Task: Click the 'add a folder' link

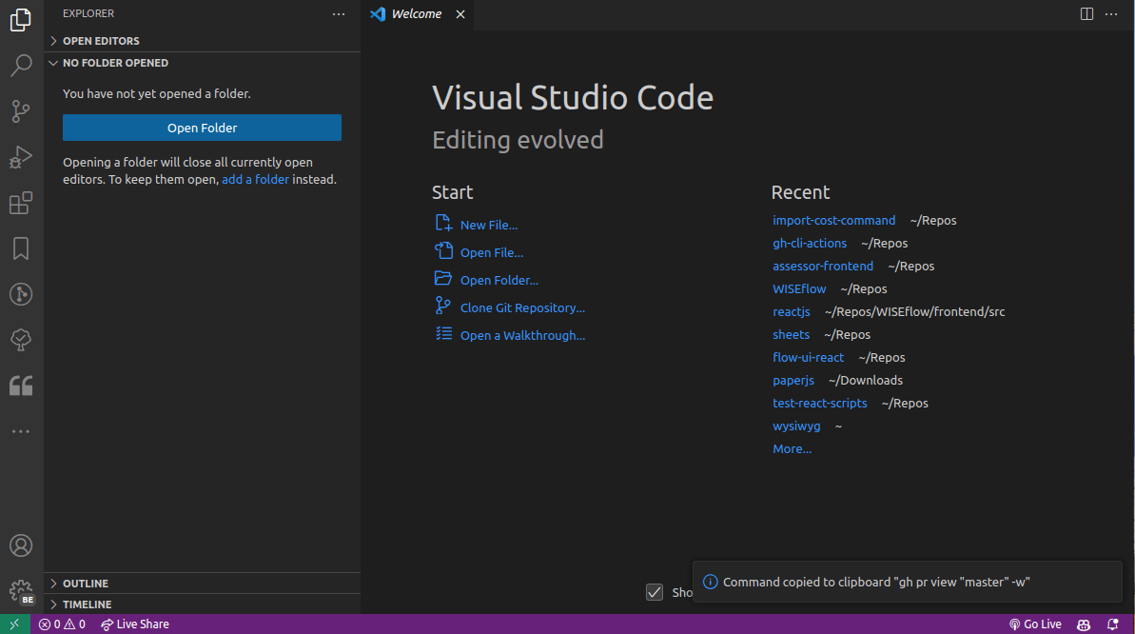Action: coord(256,179)
